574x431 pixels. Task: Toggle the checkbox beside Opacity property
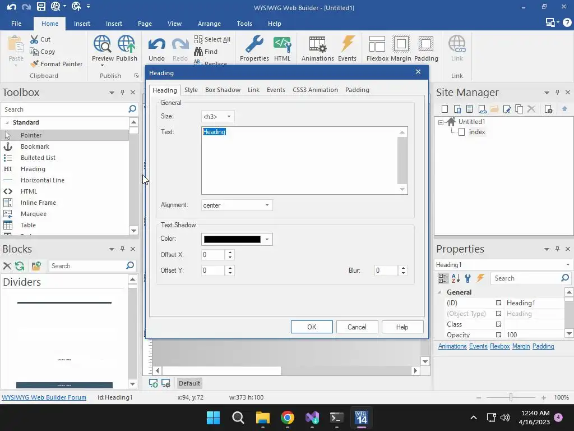[x=498, y=334]
